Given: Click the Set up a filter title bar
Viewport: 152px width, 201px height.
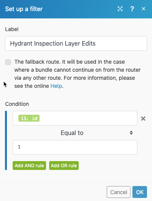Looking at the screenshot, I should tap(24, 9).
